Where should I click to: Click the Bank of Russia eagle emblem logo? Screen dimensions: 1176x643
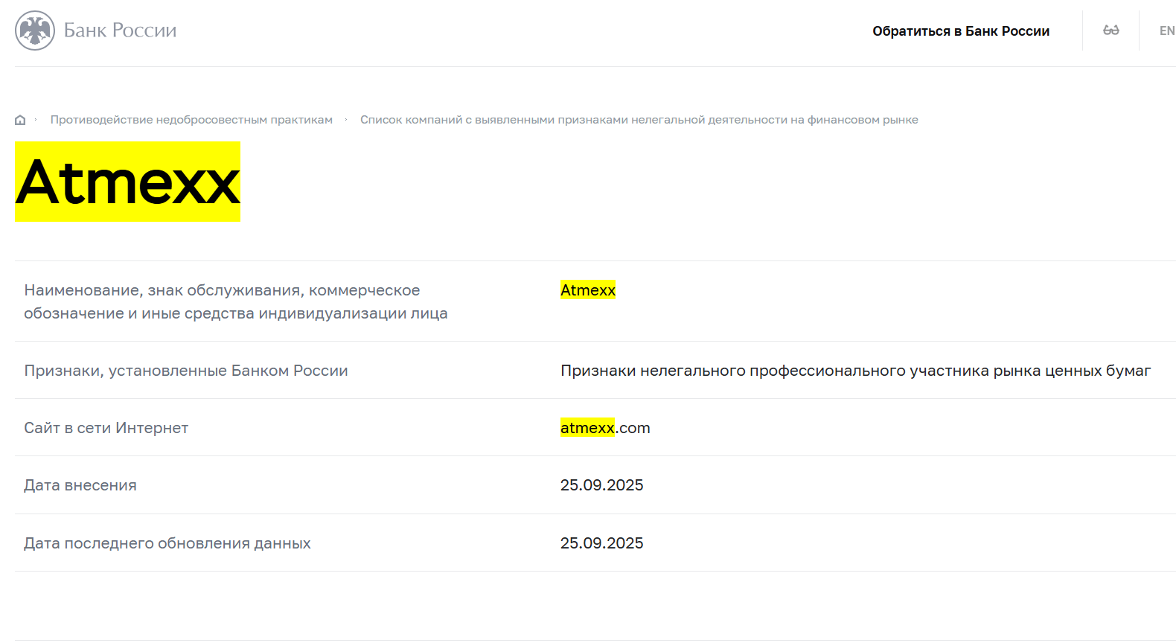pyautogui.click(x=35, y=31)
